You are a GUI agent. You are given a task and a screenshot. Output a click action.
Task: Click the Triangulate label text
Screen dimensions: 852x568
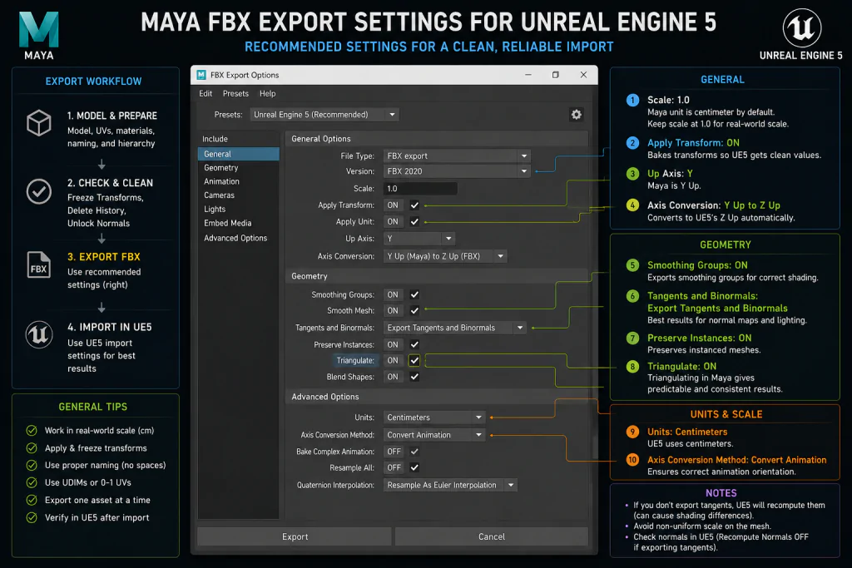[354, 361]
